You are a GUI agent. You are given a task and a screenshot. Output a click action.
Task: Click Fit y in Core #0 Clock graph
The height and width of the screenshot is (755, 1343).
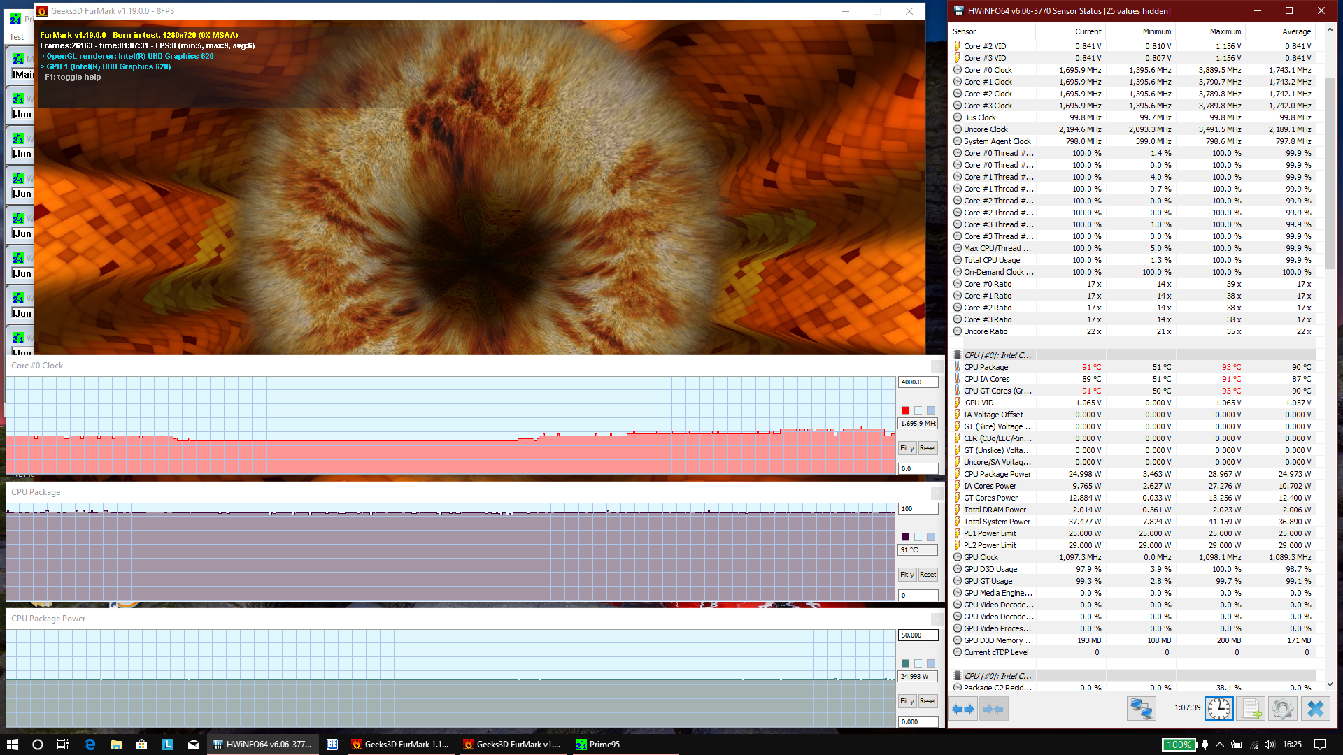[x=907, y=448]
